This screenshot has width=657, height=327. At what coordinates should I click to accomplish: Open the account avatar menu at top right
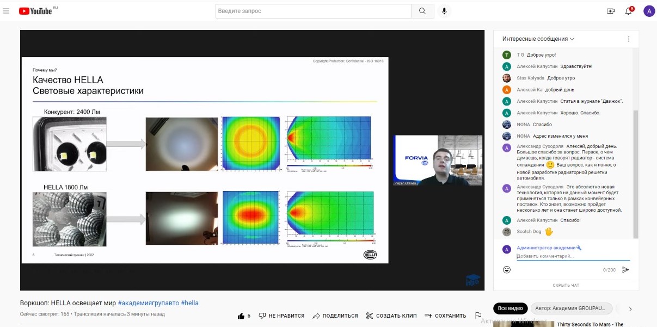(x=649, y=11)
